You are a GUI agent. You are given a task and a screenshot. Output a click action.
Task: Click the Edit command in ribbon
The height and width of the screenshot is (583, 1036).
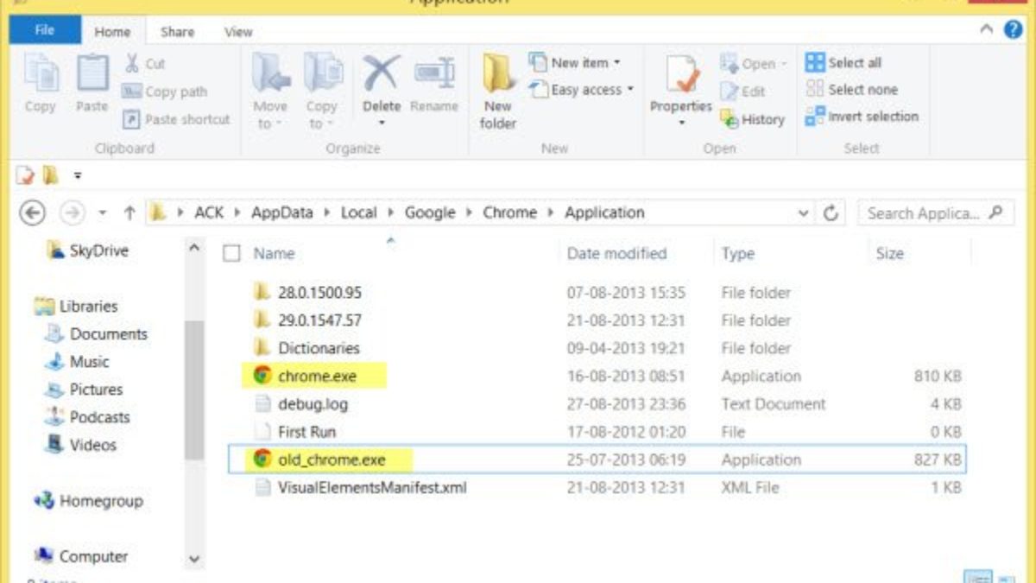743,91
